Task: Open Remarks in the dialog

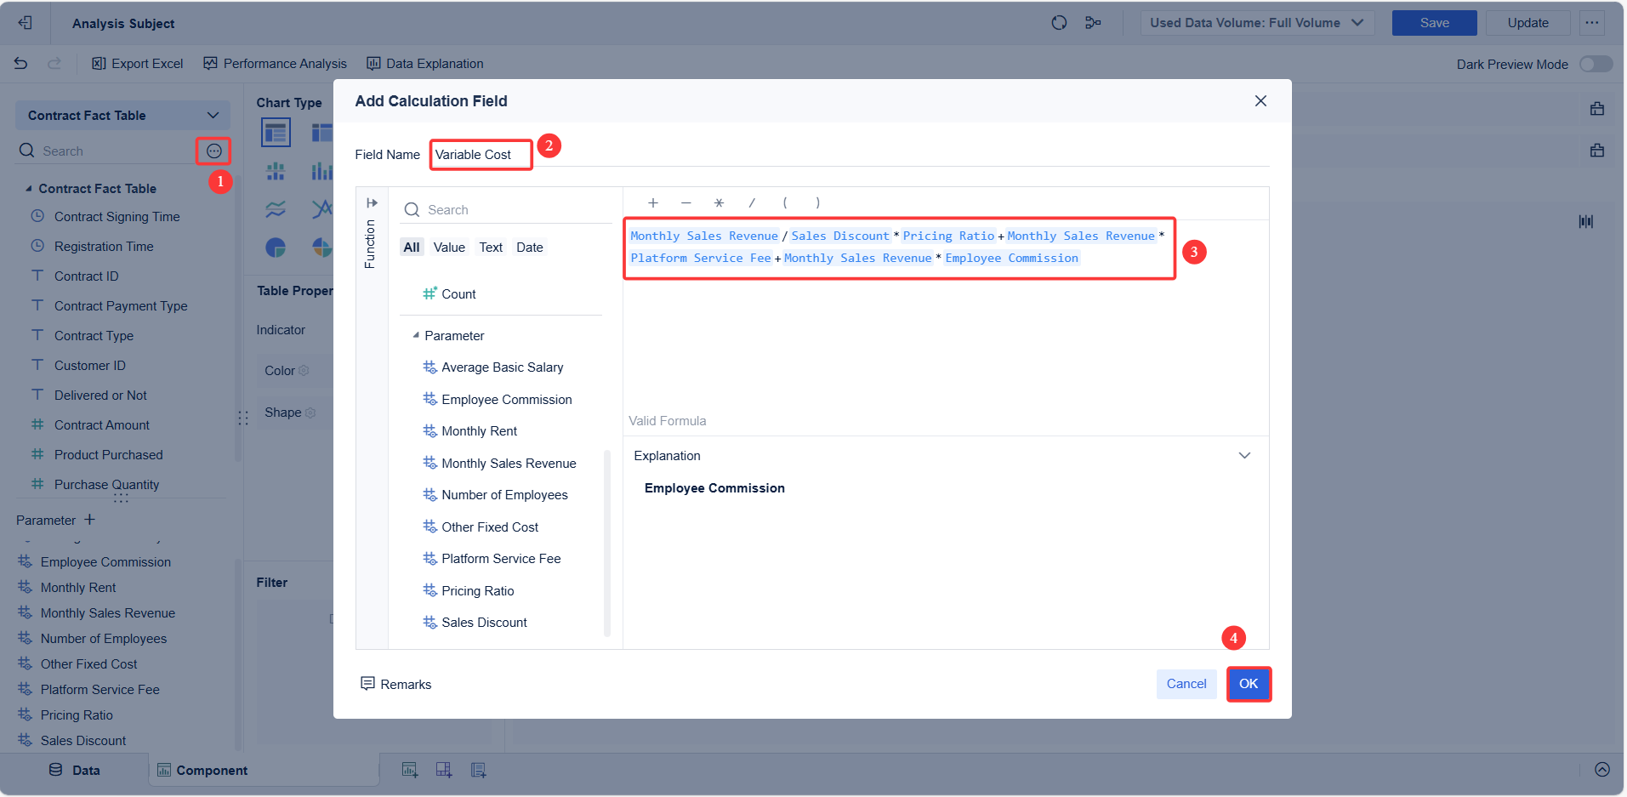Action: click(x=396, y=685)
